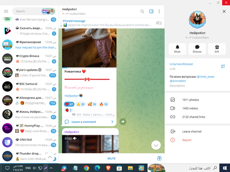Screen dimensions: 230x172
Task: Open the Фрилансерная chat
Action: coord(29,45)
